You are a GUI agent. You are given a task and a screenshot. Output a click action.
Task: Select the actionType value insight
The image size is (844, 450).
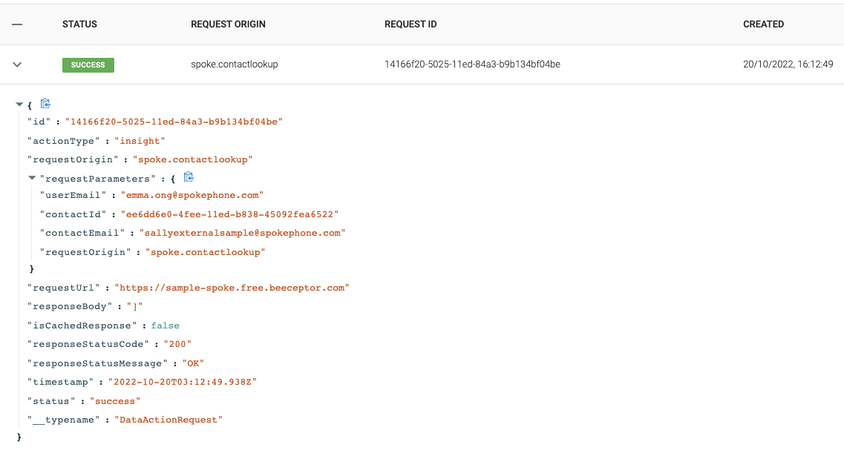pos(140,141)
